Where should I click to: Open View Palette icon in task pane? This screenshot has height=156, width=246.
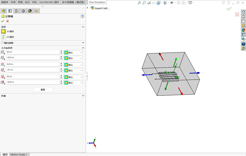243,26
